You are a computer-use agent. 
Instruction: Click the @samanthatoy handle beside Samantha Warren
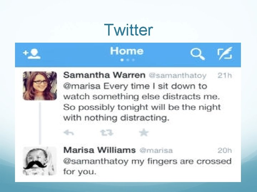coord(177,76)
